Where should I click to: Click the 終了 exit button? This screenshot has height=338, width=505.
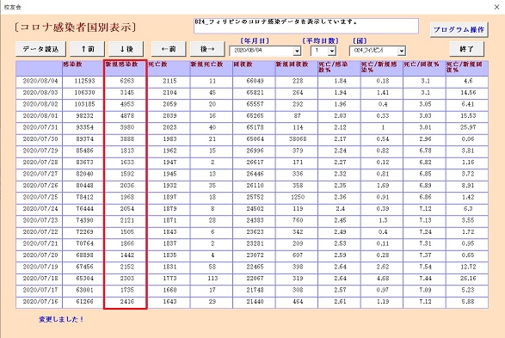466,49
